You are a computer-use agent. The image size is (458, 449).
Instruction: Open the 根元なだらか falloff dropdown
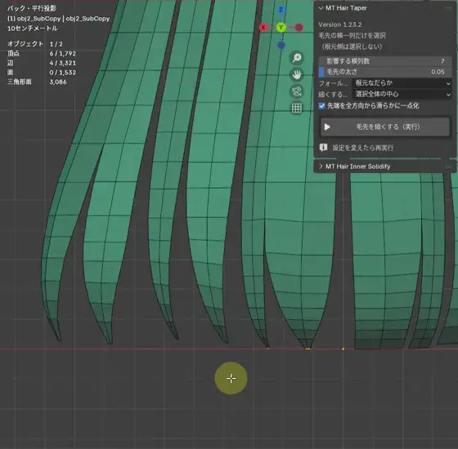[402, 83]
